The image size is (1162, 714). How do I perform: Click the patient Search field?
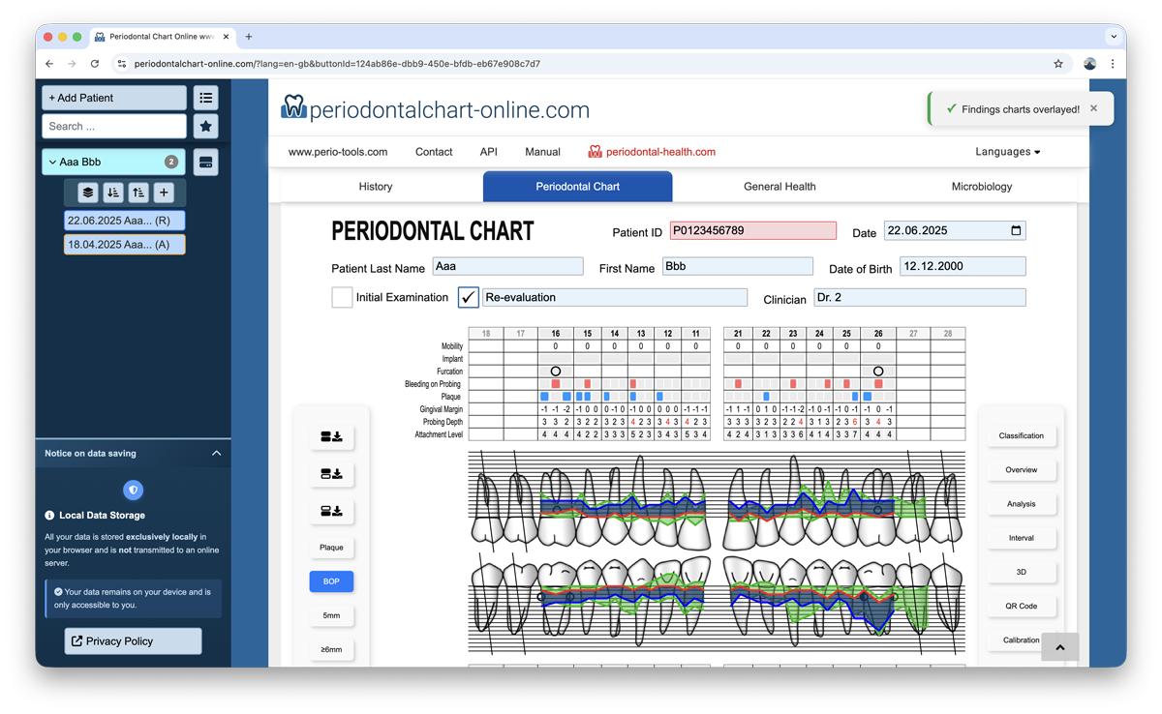point(113,126)
